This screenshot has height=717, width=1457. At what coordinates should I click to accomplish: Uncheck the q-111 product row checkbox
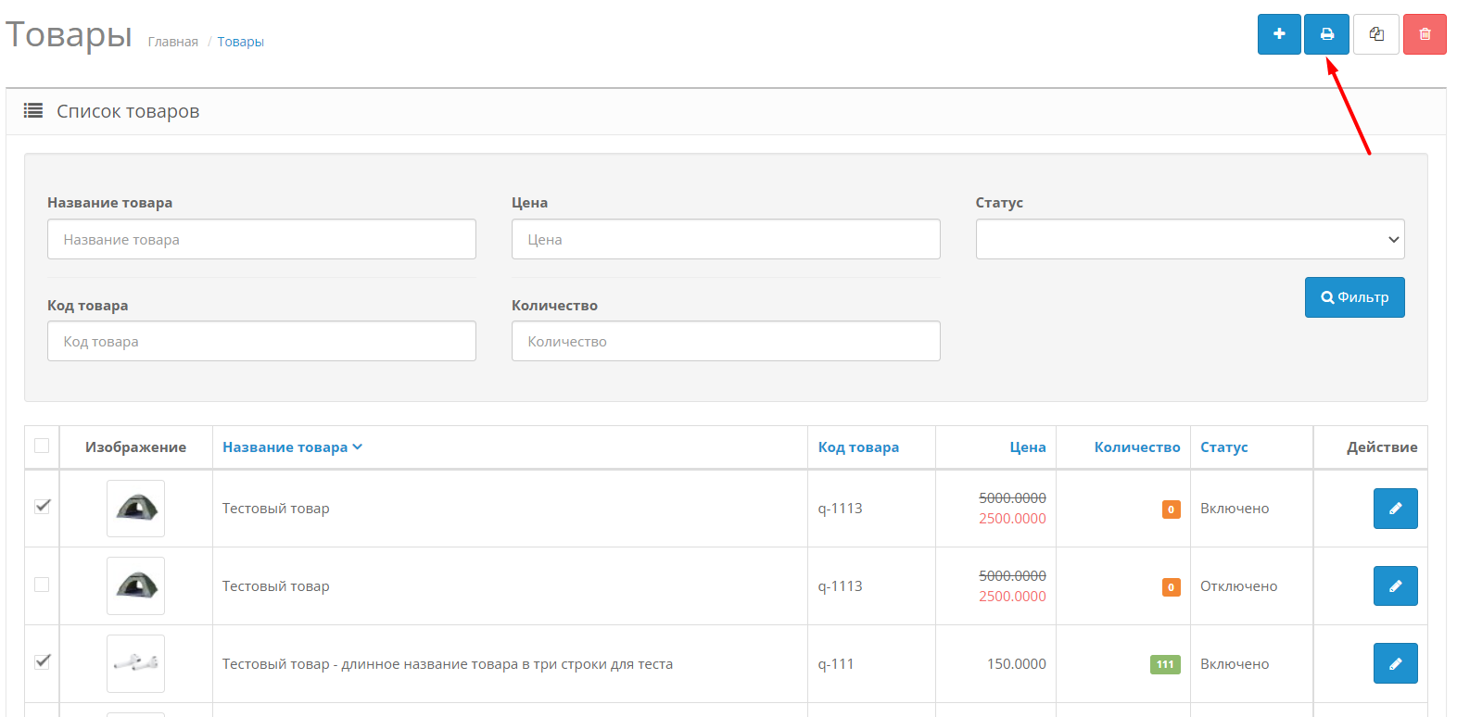point(42,661)
